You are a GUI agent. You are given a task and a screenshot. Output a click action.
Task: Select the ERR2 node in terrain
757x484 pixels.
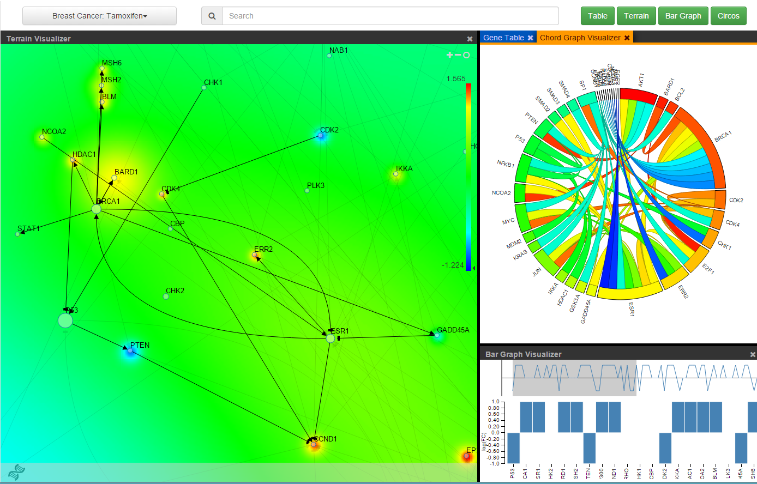(x=255, y=255)
